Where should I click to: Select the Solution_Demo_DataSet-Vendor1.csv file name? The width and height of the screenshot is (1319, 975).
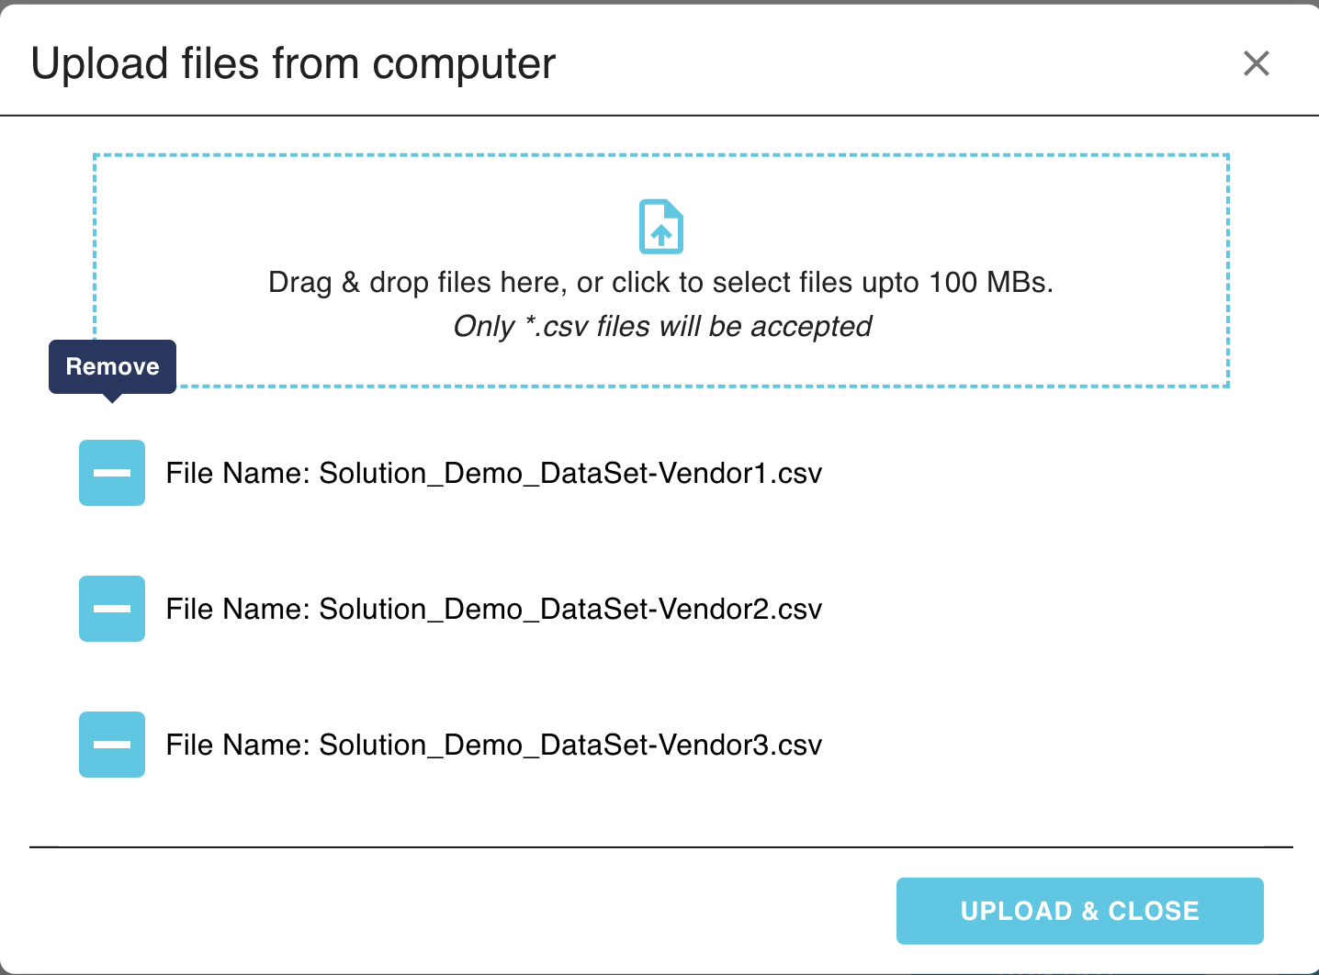[x=569, y=474]
